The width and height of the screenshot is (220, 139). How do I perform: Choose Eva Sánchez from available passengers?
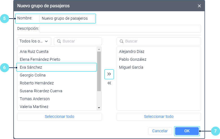pyautogui.click(x=31, y=67)
